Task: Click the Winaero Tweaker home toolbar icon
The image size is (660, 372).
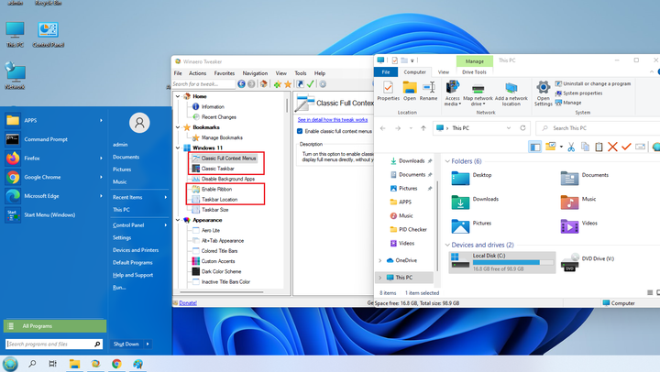Action: [264, 84]
